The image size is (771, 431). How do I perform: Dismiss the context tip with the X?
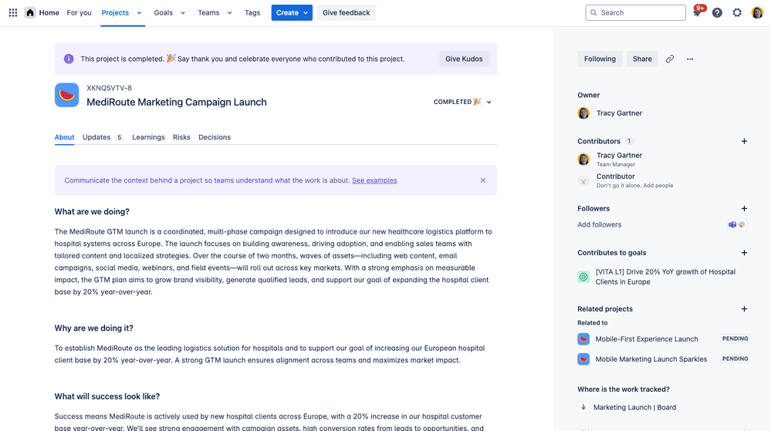[x=483, y=180]
